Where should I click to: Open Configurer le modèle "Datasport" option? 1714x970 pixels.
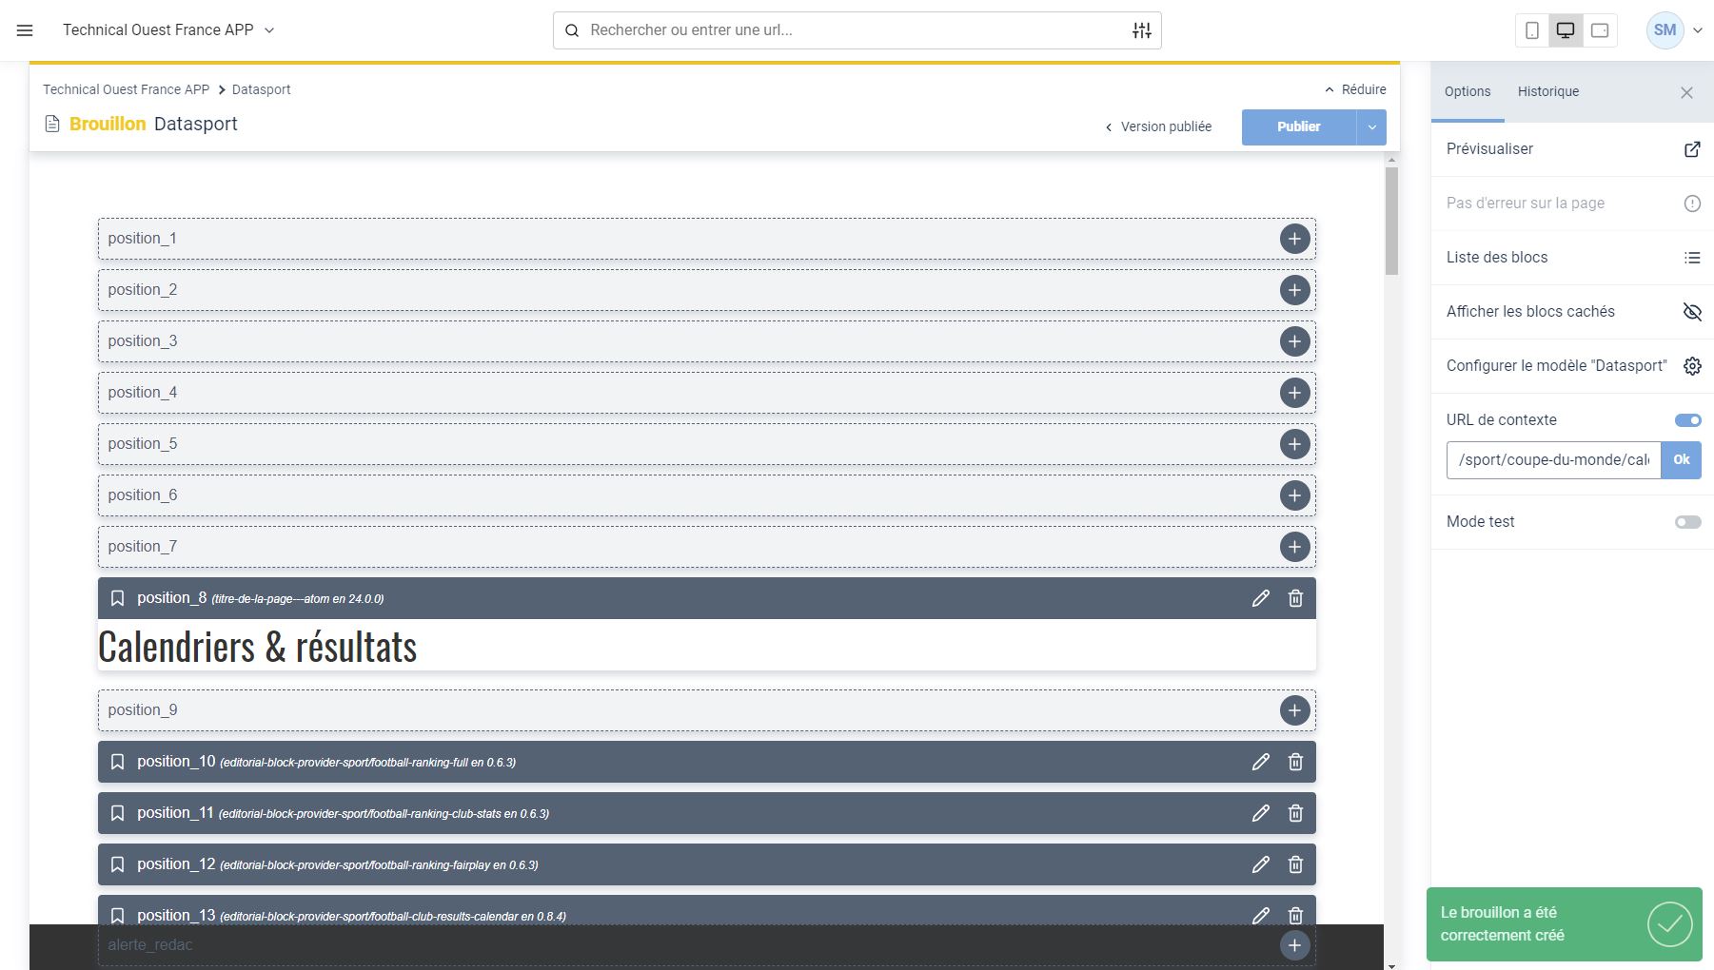tap(1572, 366)
